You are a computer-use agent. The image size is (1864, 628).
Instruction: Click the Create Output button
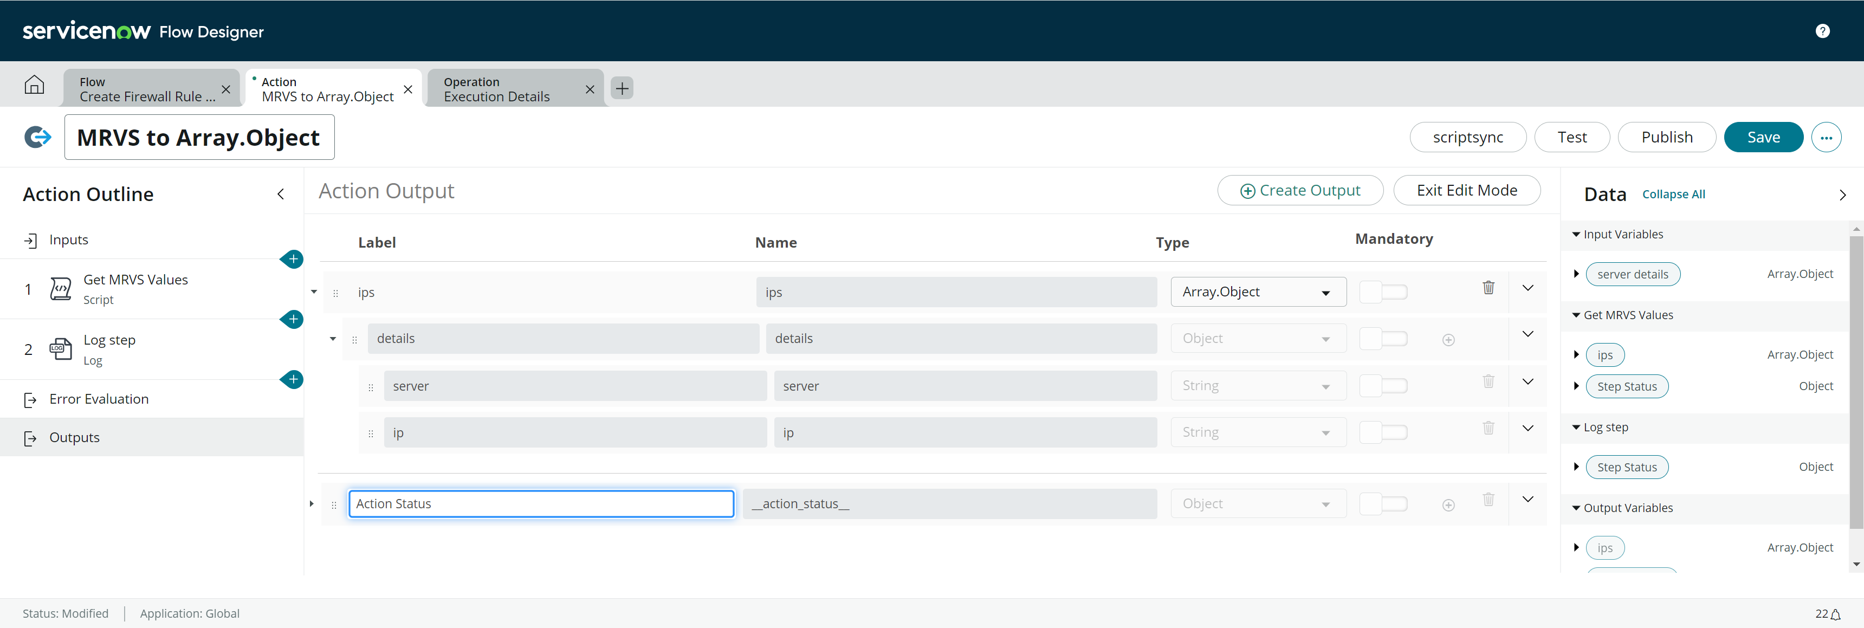(x=1299, y=190)
